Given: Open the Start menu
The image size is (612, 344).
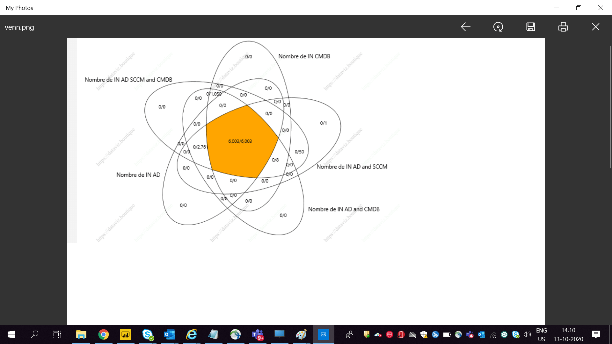Looking at the screenshot, I should click(x=11, y=334).
